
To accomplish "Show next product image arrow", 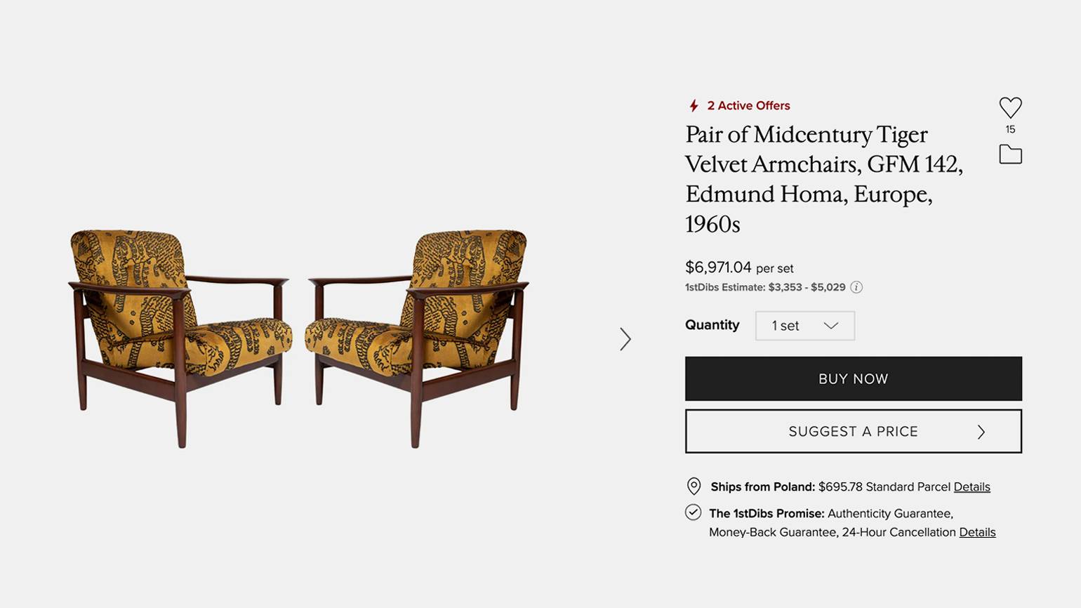I will click(625, 339).
